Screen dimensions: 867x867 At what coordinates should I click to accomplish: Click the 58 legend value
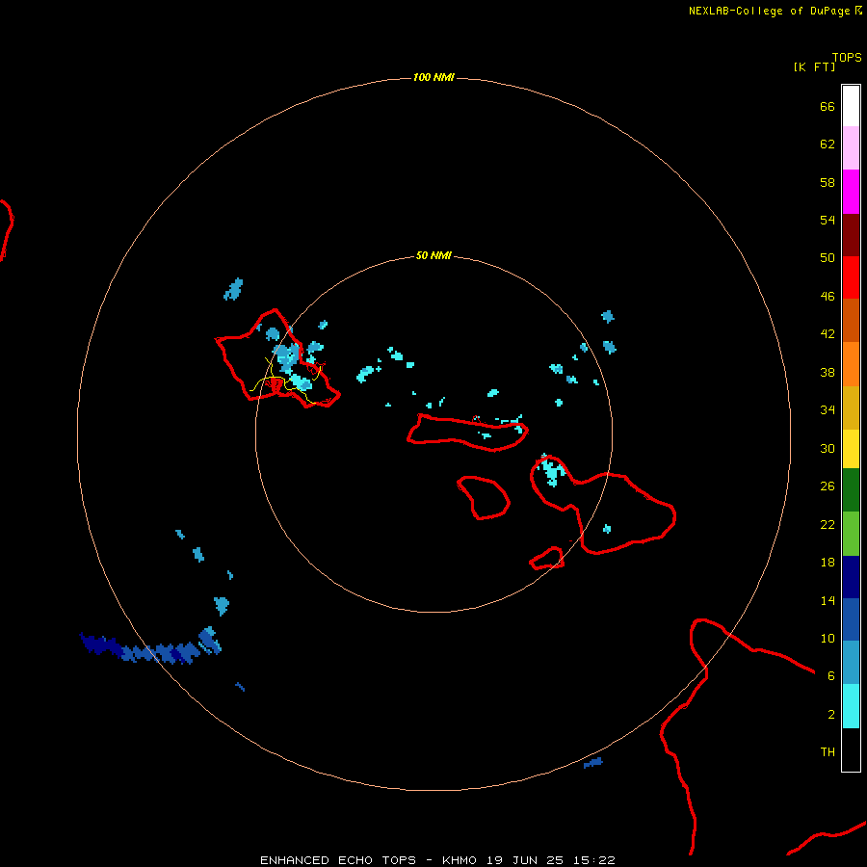828,182
